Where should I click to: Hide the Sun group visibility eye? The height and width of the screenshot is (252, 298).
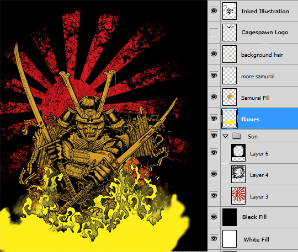point(214,136)
